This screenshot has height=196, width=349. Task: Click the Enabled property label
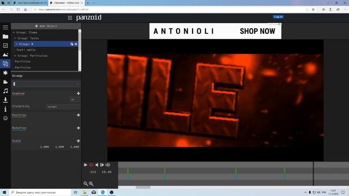tap(18, 93)
